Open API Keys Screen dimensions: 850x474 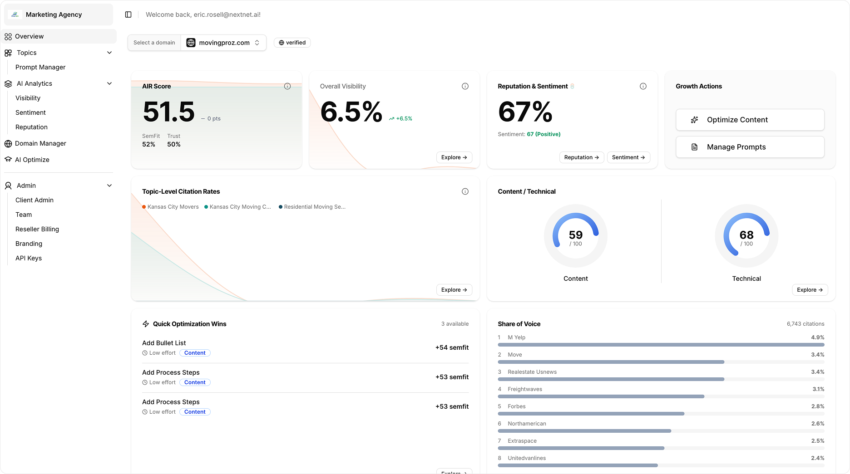point(29,258)
